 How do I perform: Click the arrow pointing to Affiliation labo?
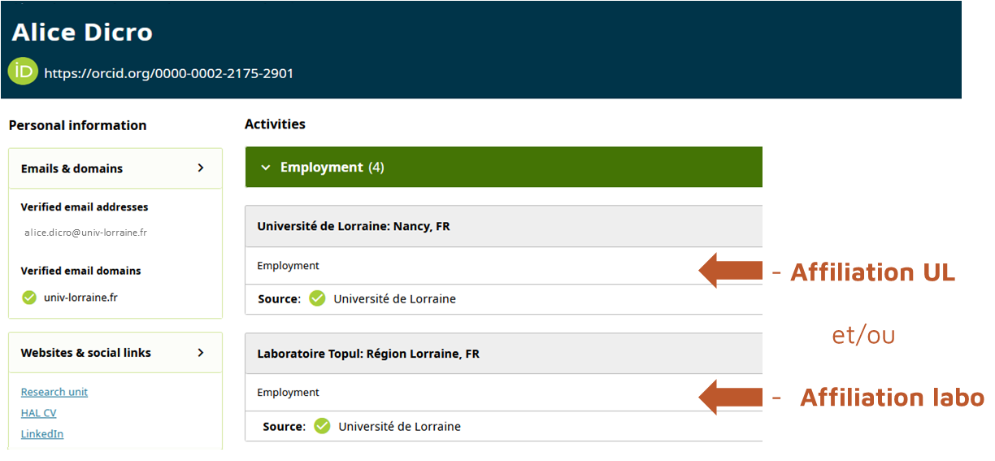[730, 397]
